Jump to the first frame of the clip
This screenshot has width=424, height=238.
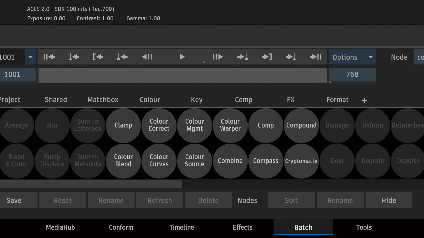[x=49, y=57]
